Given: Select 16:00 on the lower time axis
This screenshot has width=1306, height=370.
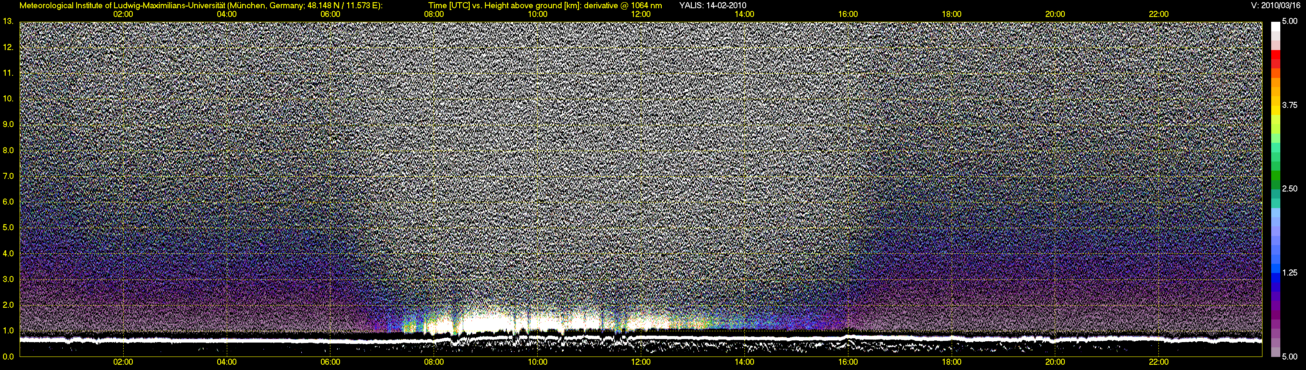Looking at the screenshot, I should tap(848, 363).
